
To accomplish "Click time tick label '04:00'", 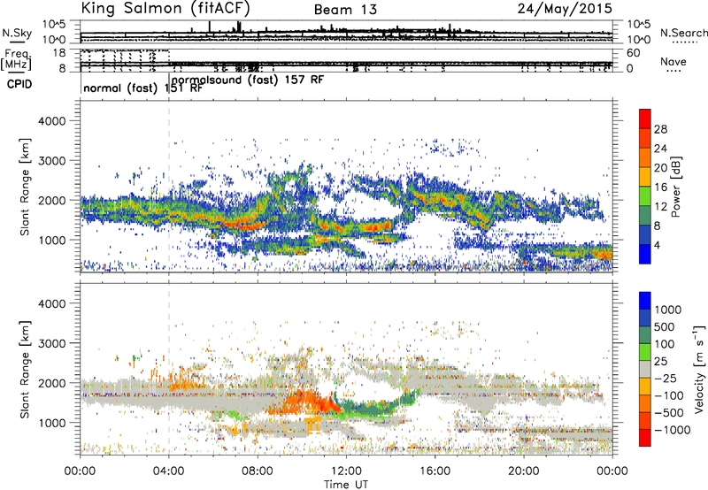I will pyautogui.click(x=169, y=471).
